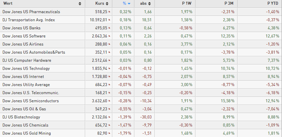
Task: Open Dow Jones US Pharmaceuticals link
Action: click(x=31, y=12)
